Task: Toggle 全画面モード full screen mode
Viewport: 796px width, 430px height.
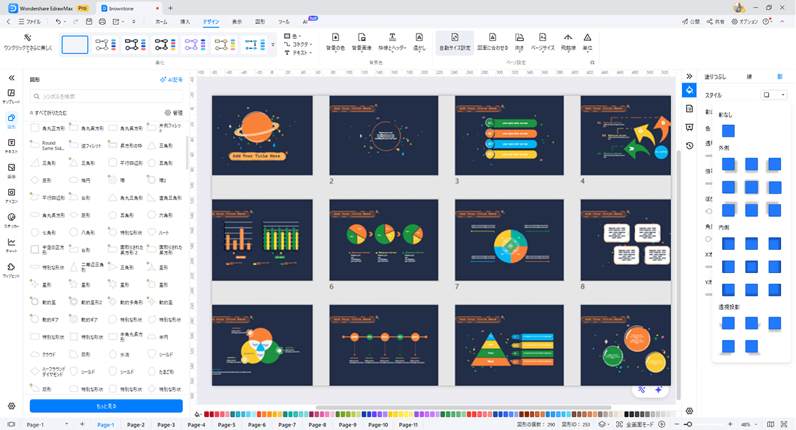Action: click(636, 425)
